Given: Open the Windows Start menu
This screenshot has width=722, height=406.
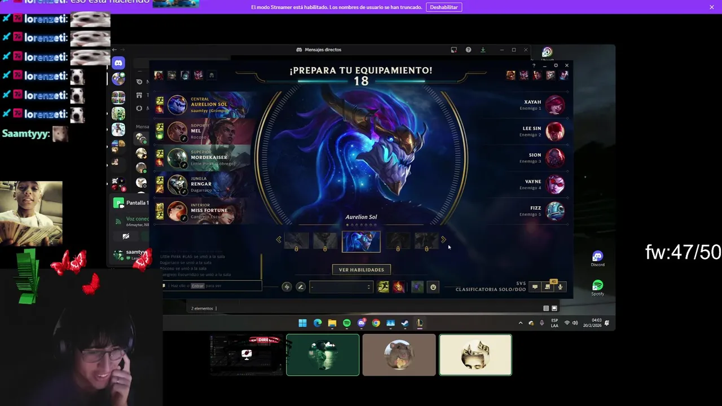Looking at the screenshot, I should pos(302,323).
